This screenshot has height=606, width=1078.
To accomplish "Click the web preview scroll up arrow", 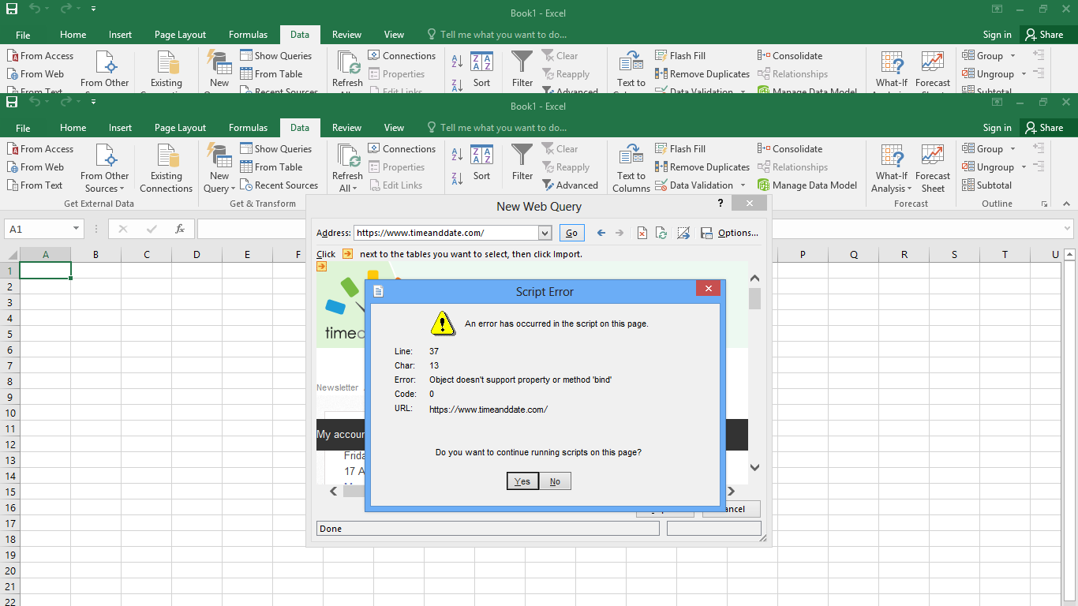I will 754,279.
